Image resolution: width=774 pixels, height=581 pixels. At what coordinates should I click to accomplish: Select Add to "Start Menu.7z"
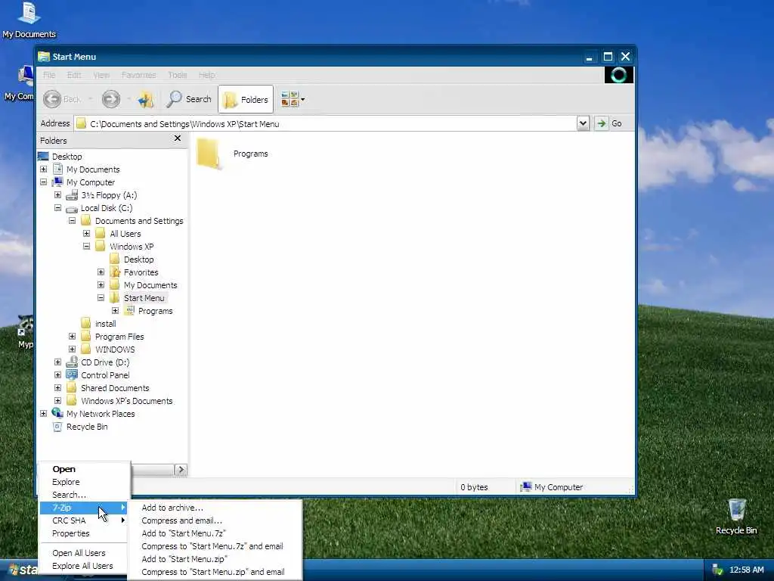tap(214, 533)
